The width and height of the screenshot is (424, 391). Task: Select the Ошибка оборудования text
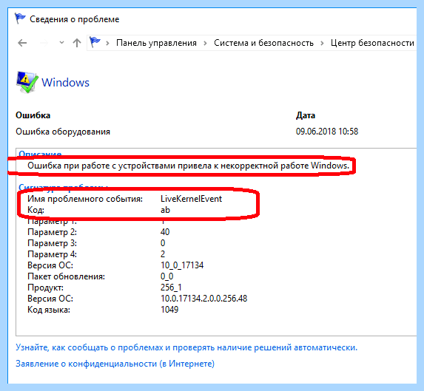(63, 132)
